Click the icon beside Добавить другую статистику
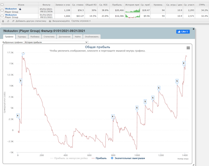The width and height of the screenshot is (209, 166). (x=13, y=21)
